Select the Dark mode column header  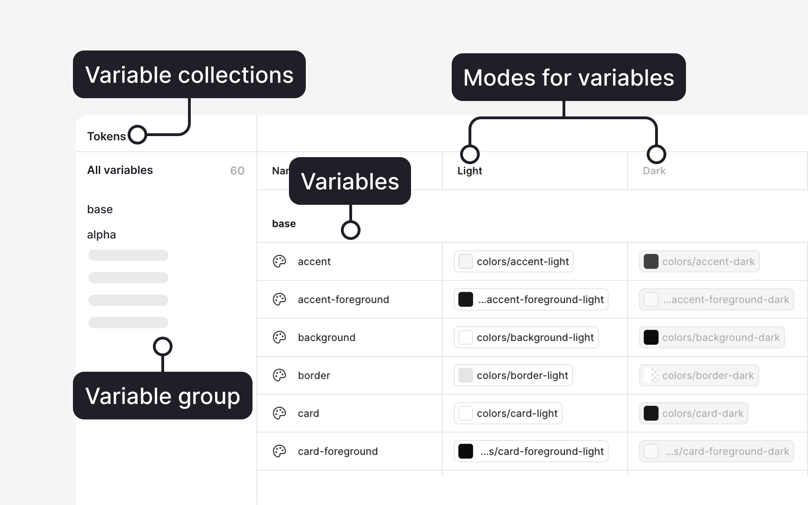[654, 171]
